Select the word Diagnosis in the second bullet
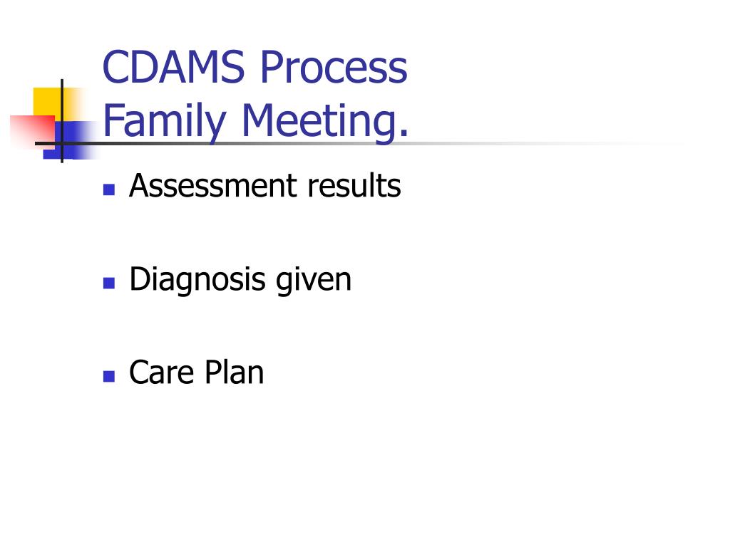The height and width of the screenshot is (547, 730). pyautogui.click(x=197, y=280)
